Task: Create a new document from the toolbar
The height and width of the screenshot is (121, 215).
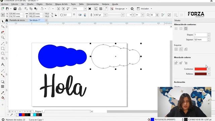Action: 2,9
